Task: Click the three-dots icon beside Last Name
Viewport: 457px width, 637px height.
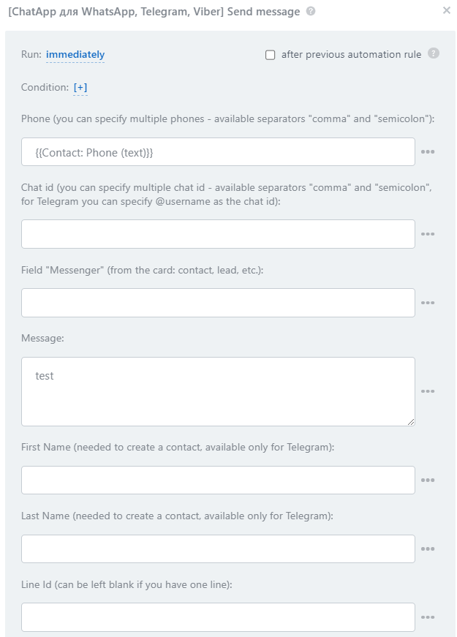Action: (x=428, y=549)
